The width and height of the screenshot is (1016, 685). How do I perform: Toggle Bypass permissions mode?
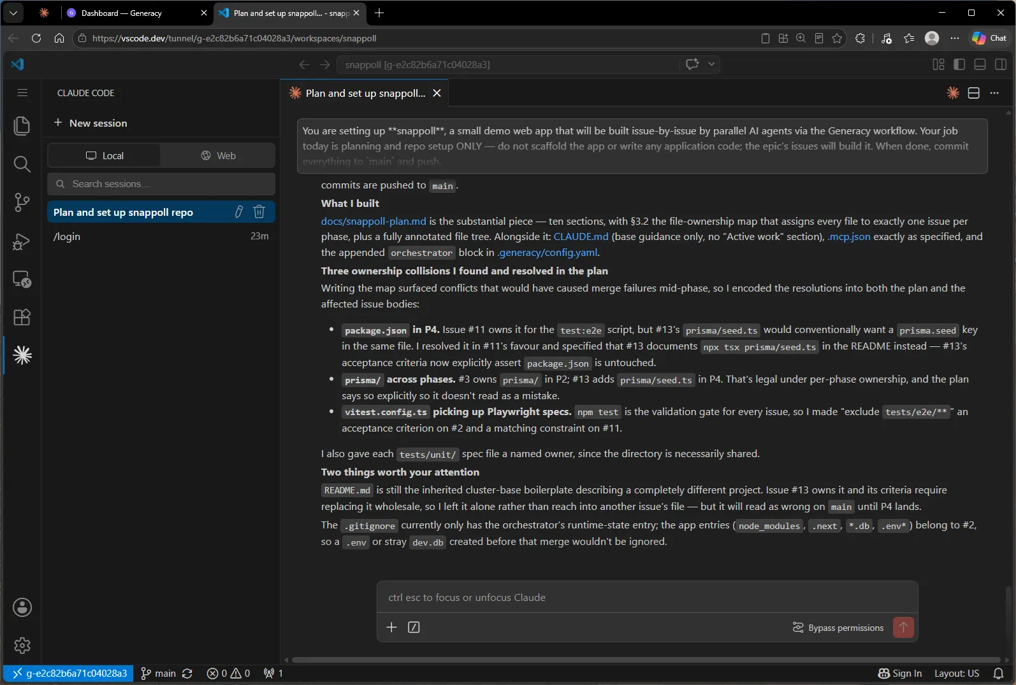pos(838,628)
